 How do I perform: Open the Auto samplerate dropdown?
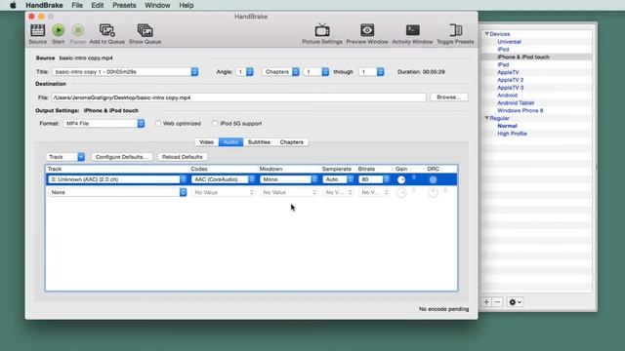click(x=338, y=179)
